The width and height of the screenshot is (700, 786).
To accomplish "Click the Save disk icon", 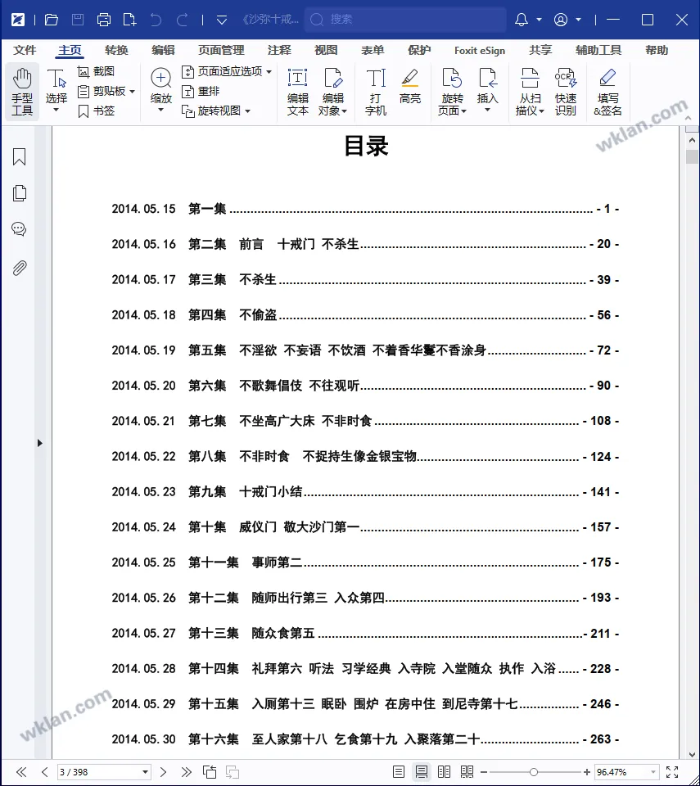I will click(x=78, y=20).
